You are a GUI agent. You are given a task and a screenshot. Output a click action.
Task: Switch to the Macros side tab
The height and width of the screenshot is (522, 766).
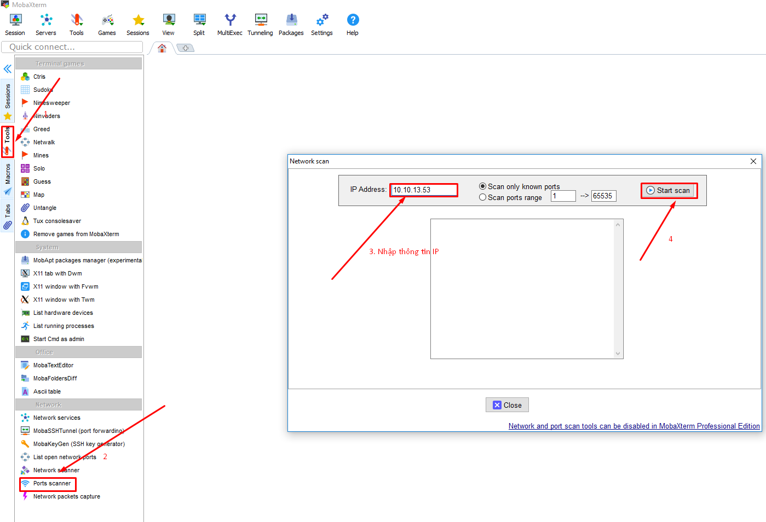point(8,179)
